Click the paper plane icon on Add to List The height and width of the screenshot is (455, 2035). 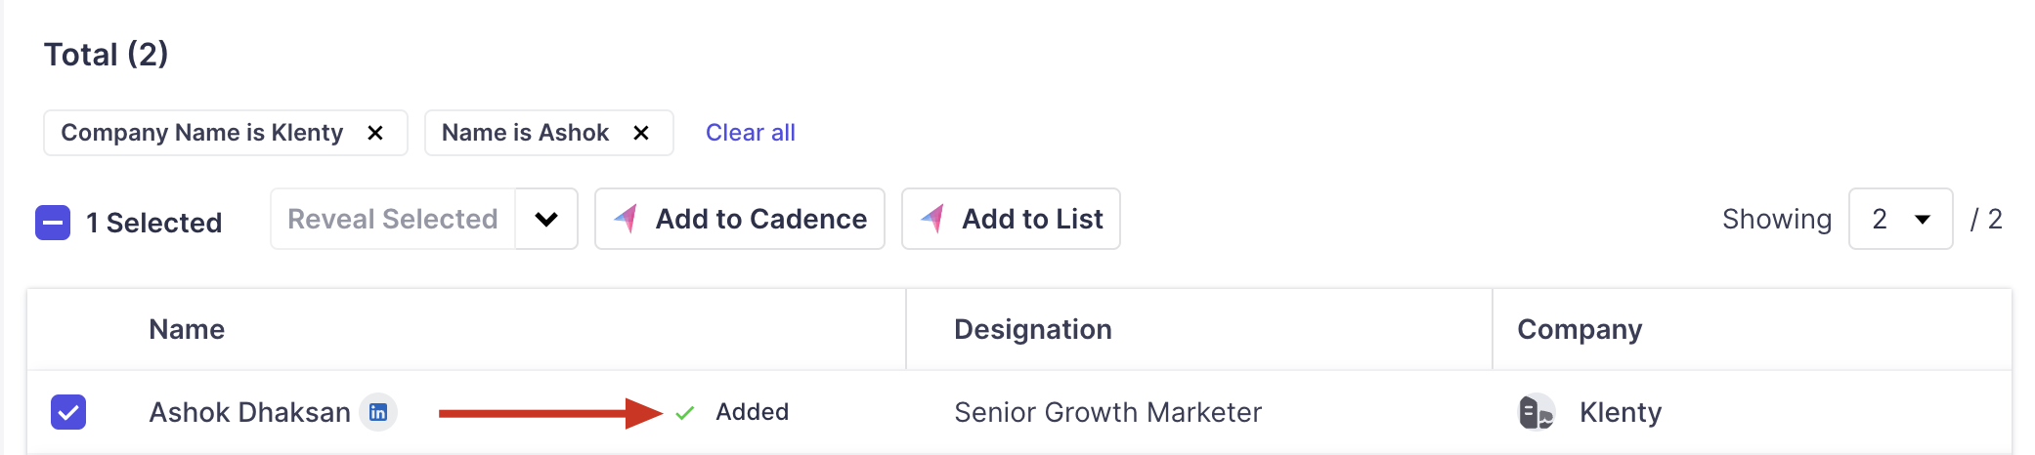pos(933,219)
